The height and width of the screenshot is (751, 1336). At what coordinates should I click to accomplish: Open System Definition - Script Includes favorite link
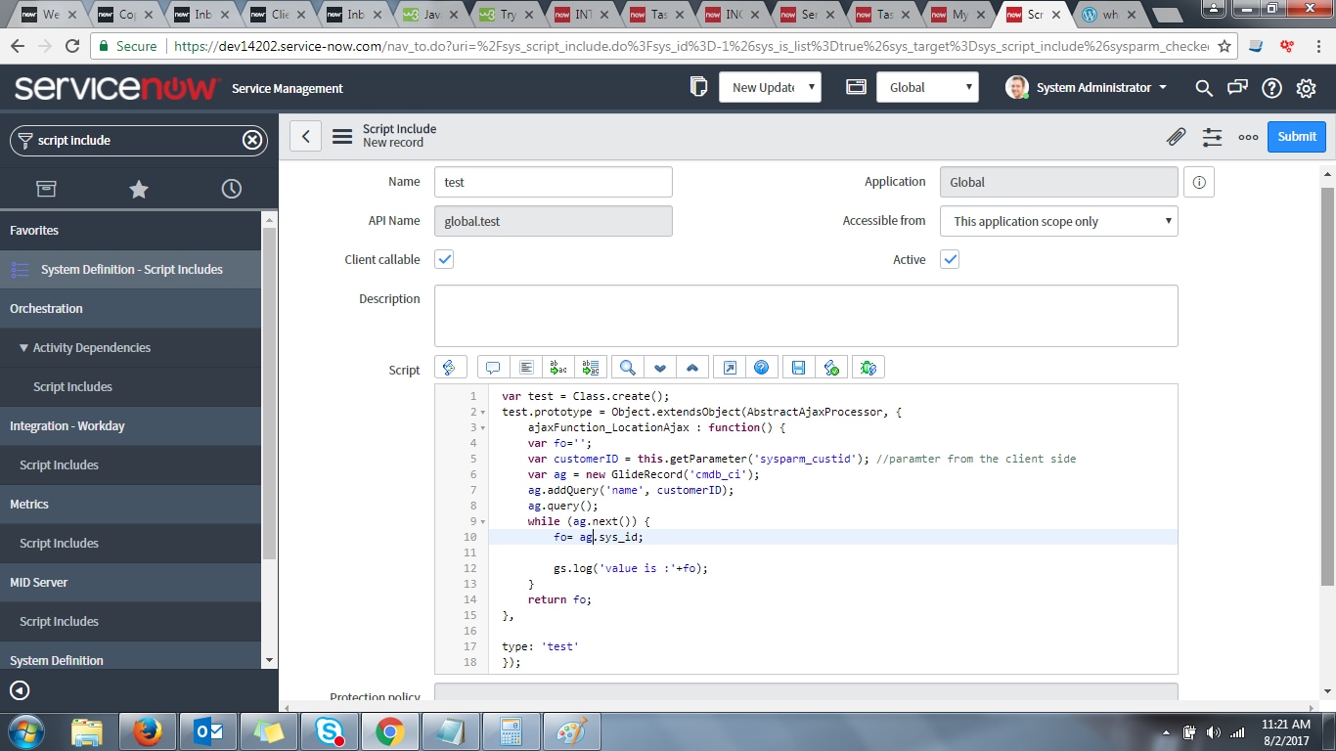point(131,269)
